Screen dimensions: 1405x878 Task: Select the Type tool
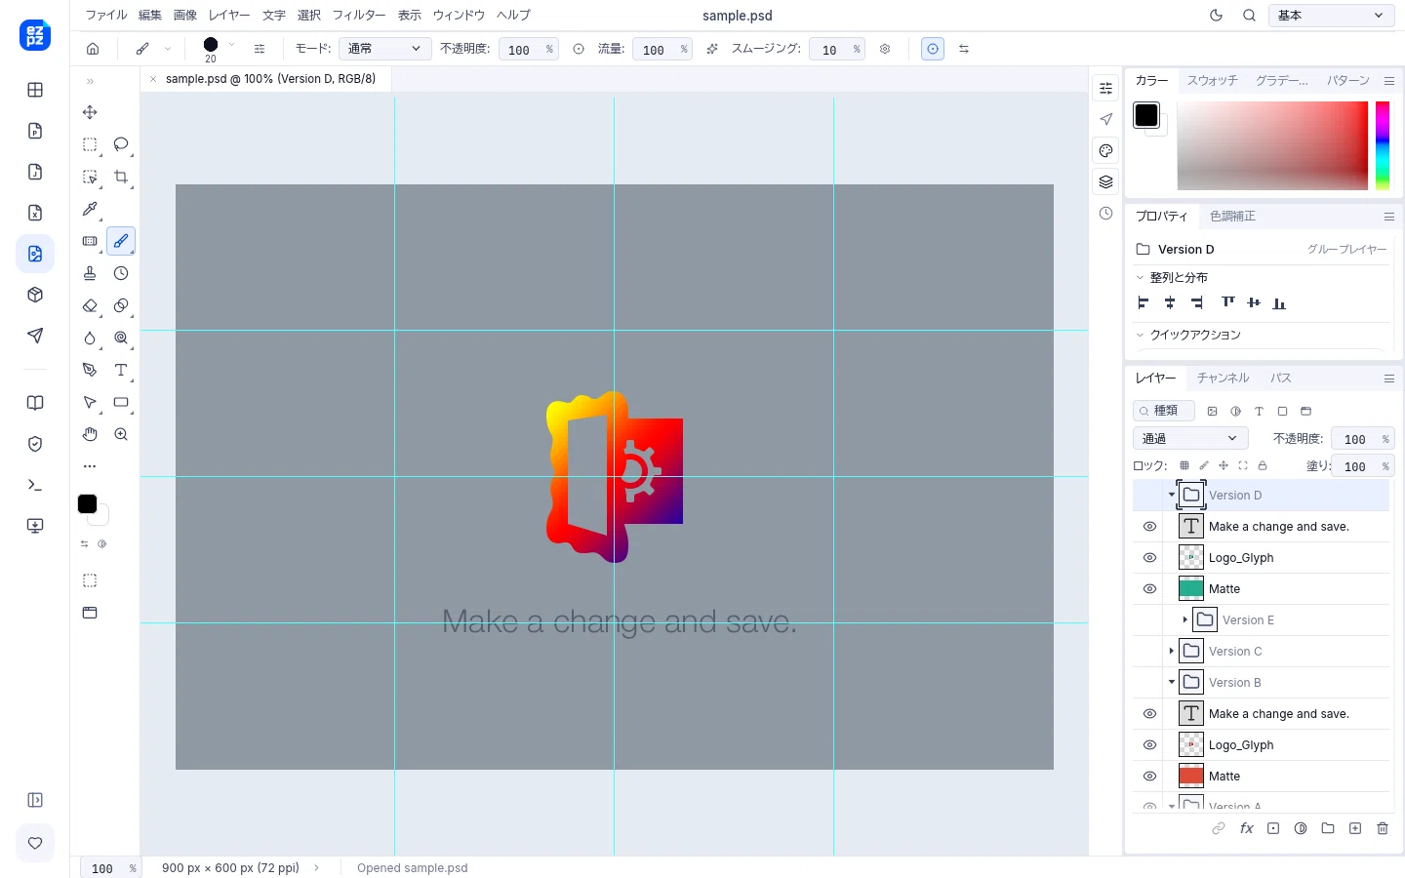pyautogui.click(x=121, y=370)
